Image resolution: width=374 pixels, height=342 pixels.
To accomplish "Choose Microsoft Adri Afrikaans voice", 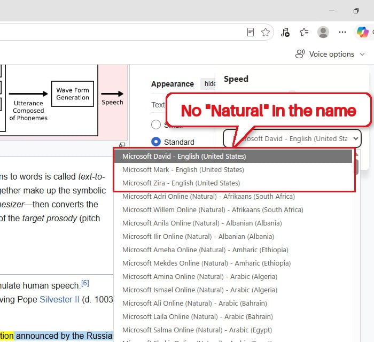I will click(233, 197).
